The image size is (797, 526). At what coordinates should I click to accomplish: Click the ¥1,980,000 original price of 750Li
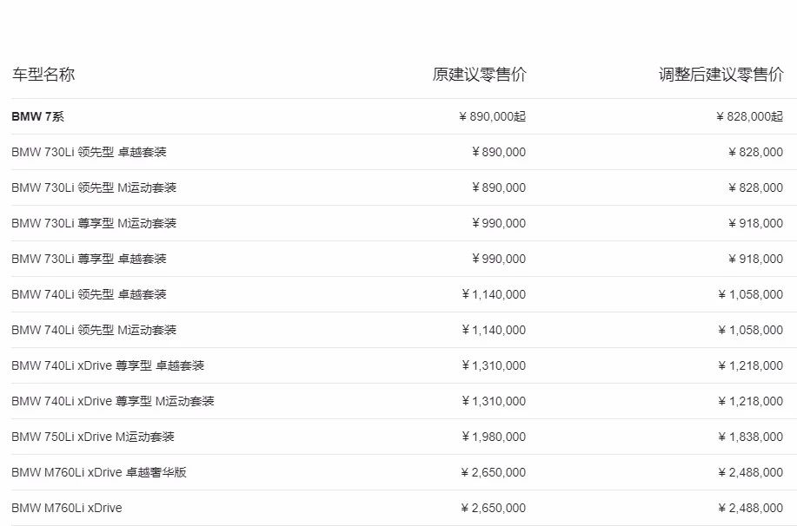[x=494, y=437]
